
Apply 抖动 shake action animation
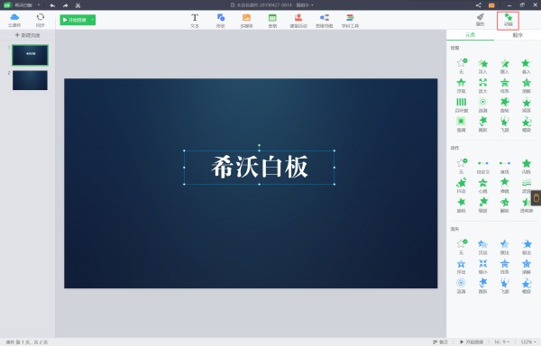pyautogui.click(x=461, y=186)
